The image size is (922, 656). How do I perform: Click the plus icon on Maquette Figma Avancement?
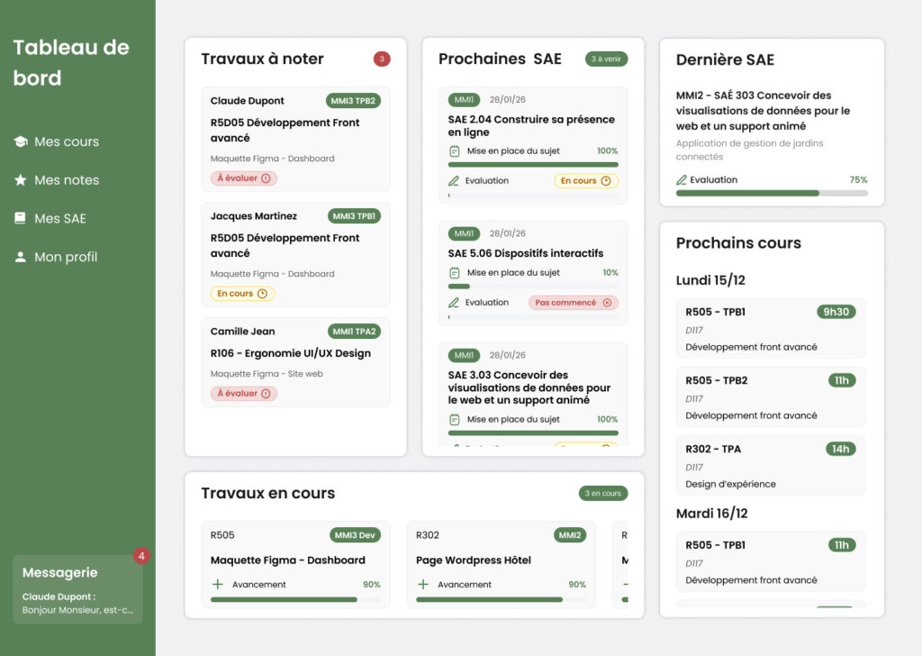click(x=217, y=585)
